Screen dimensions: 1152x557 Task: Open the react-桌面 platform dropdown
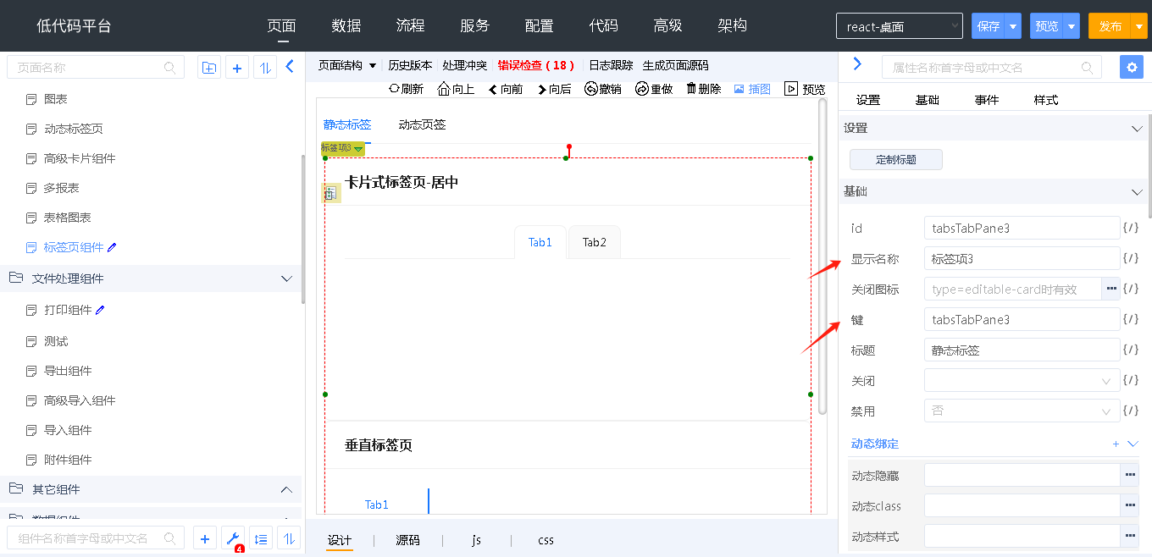(900, 26)
